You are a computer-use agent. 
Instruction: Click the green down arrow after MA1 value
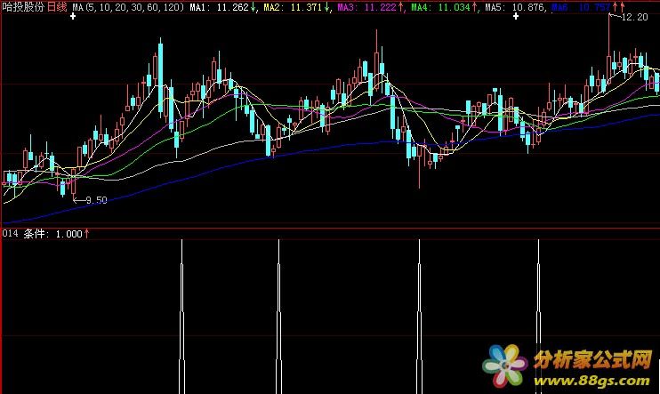tap(254, 7)
